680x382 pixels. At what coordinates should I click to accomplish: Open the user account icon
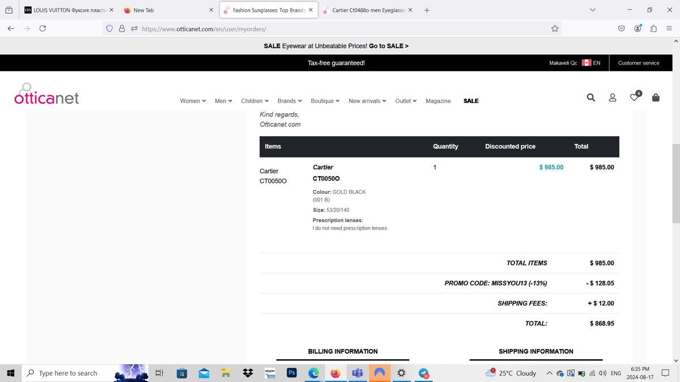(613, 97)
